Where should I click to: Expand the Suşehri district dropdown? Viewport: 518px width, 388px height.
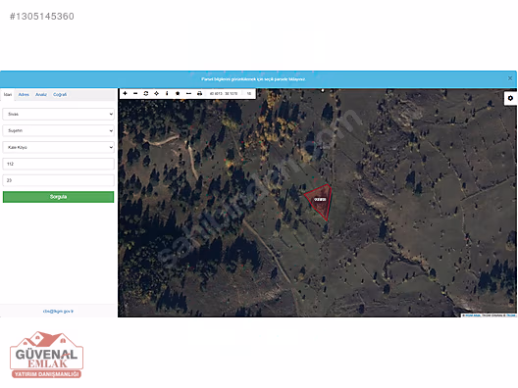click(59, 130)
